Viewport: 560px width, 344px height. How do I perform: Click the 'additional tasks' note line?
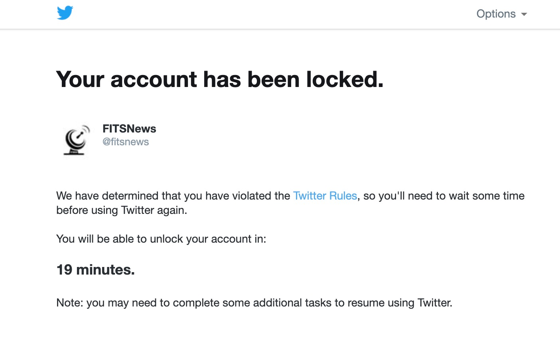point(254,303)
